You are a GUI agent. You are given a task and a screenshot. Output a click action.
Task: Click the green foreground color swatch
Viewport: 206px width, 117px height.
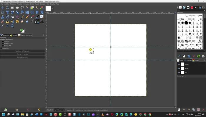[x=22, y=30]
